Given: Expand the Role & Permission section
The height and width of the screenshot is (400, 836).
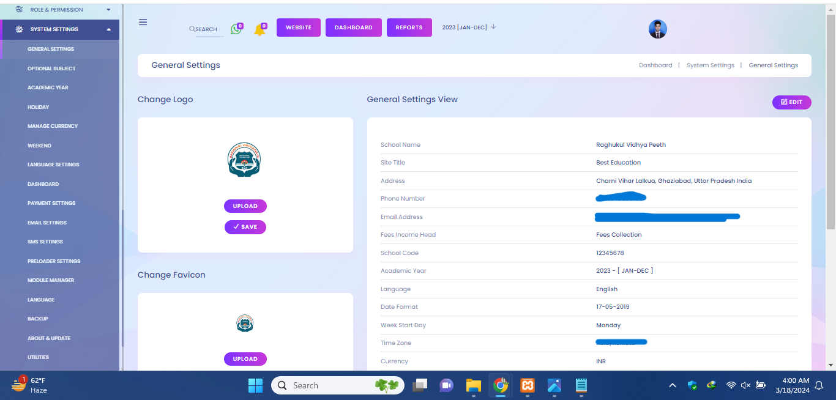Looking at the screenshot, I should pyautogui.click(x=108, y=10).
